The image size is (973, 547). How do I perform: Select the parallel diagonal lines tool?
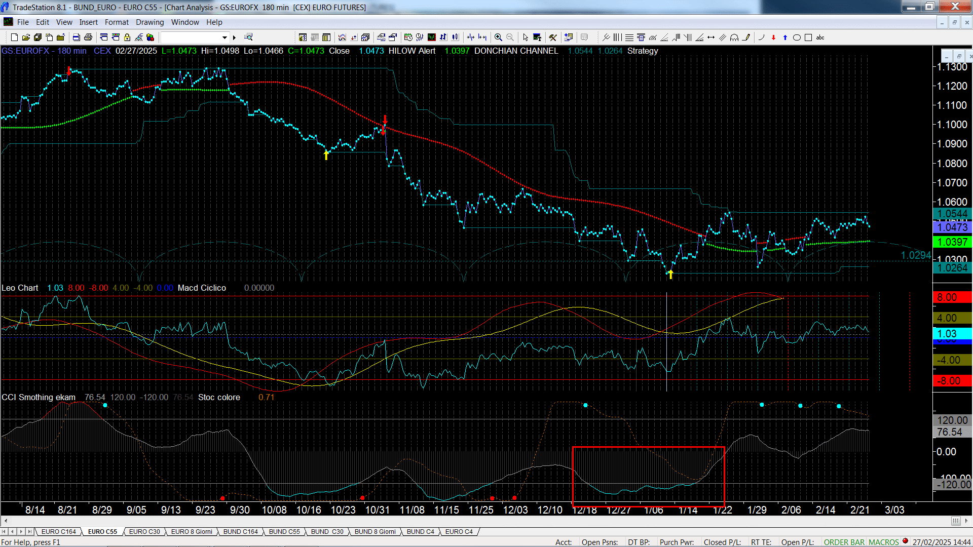click(x=723, y=37)
